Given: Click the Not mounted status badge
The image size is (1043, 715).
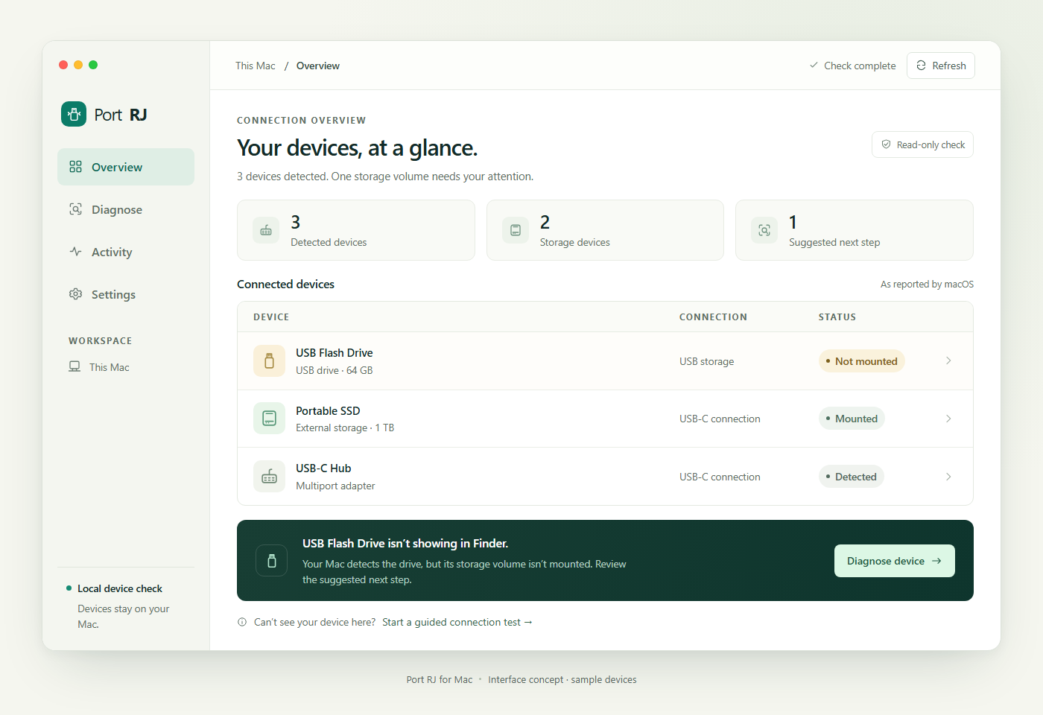Looking at the screenshot, I should (x=862, y=361).
